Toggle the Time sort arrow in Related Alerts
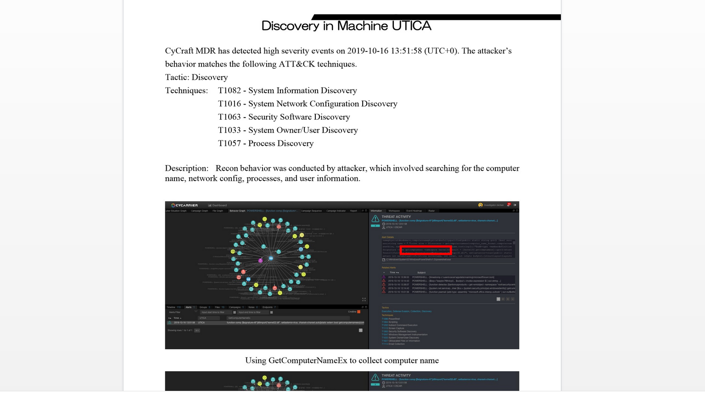This screenshot has width=705, height=395. click(397, 273)
